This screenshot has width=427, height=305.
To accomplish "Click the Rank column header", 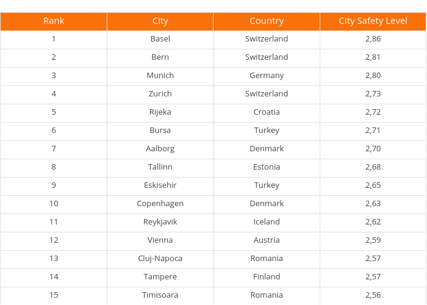I will 54,21.
